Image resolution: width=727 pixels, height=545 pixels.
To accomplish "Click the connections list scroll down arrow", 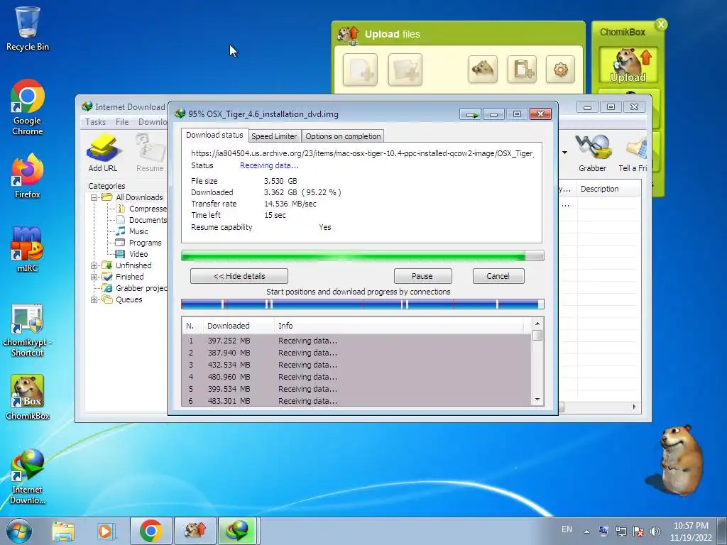I will 537,400.
